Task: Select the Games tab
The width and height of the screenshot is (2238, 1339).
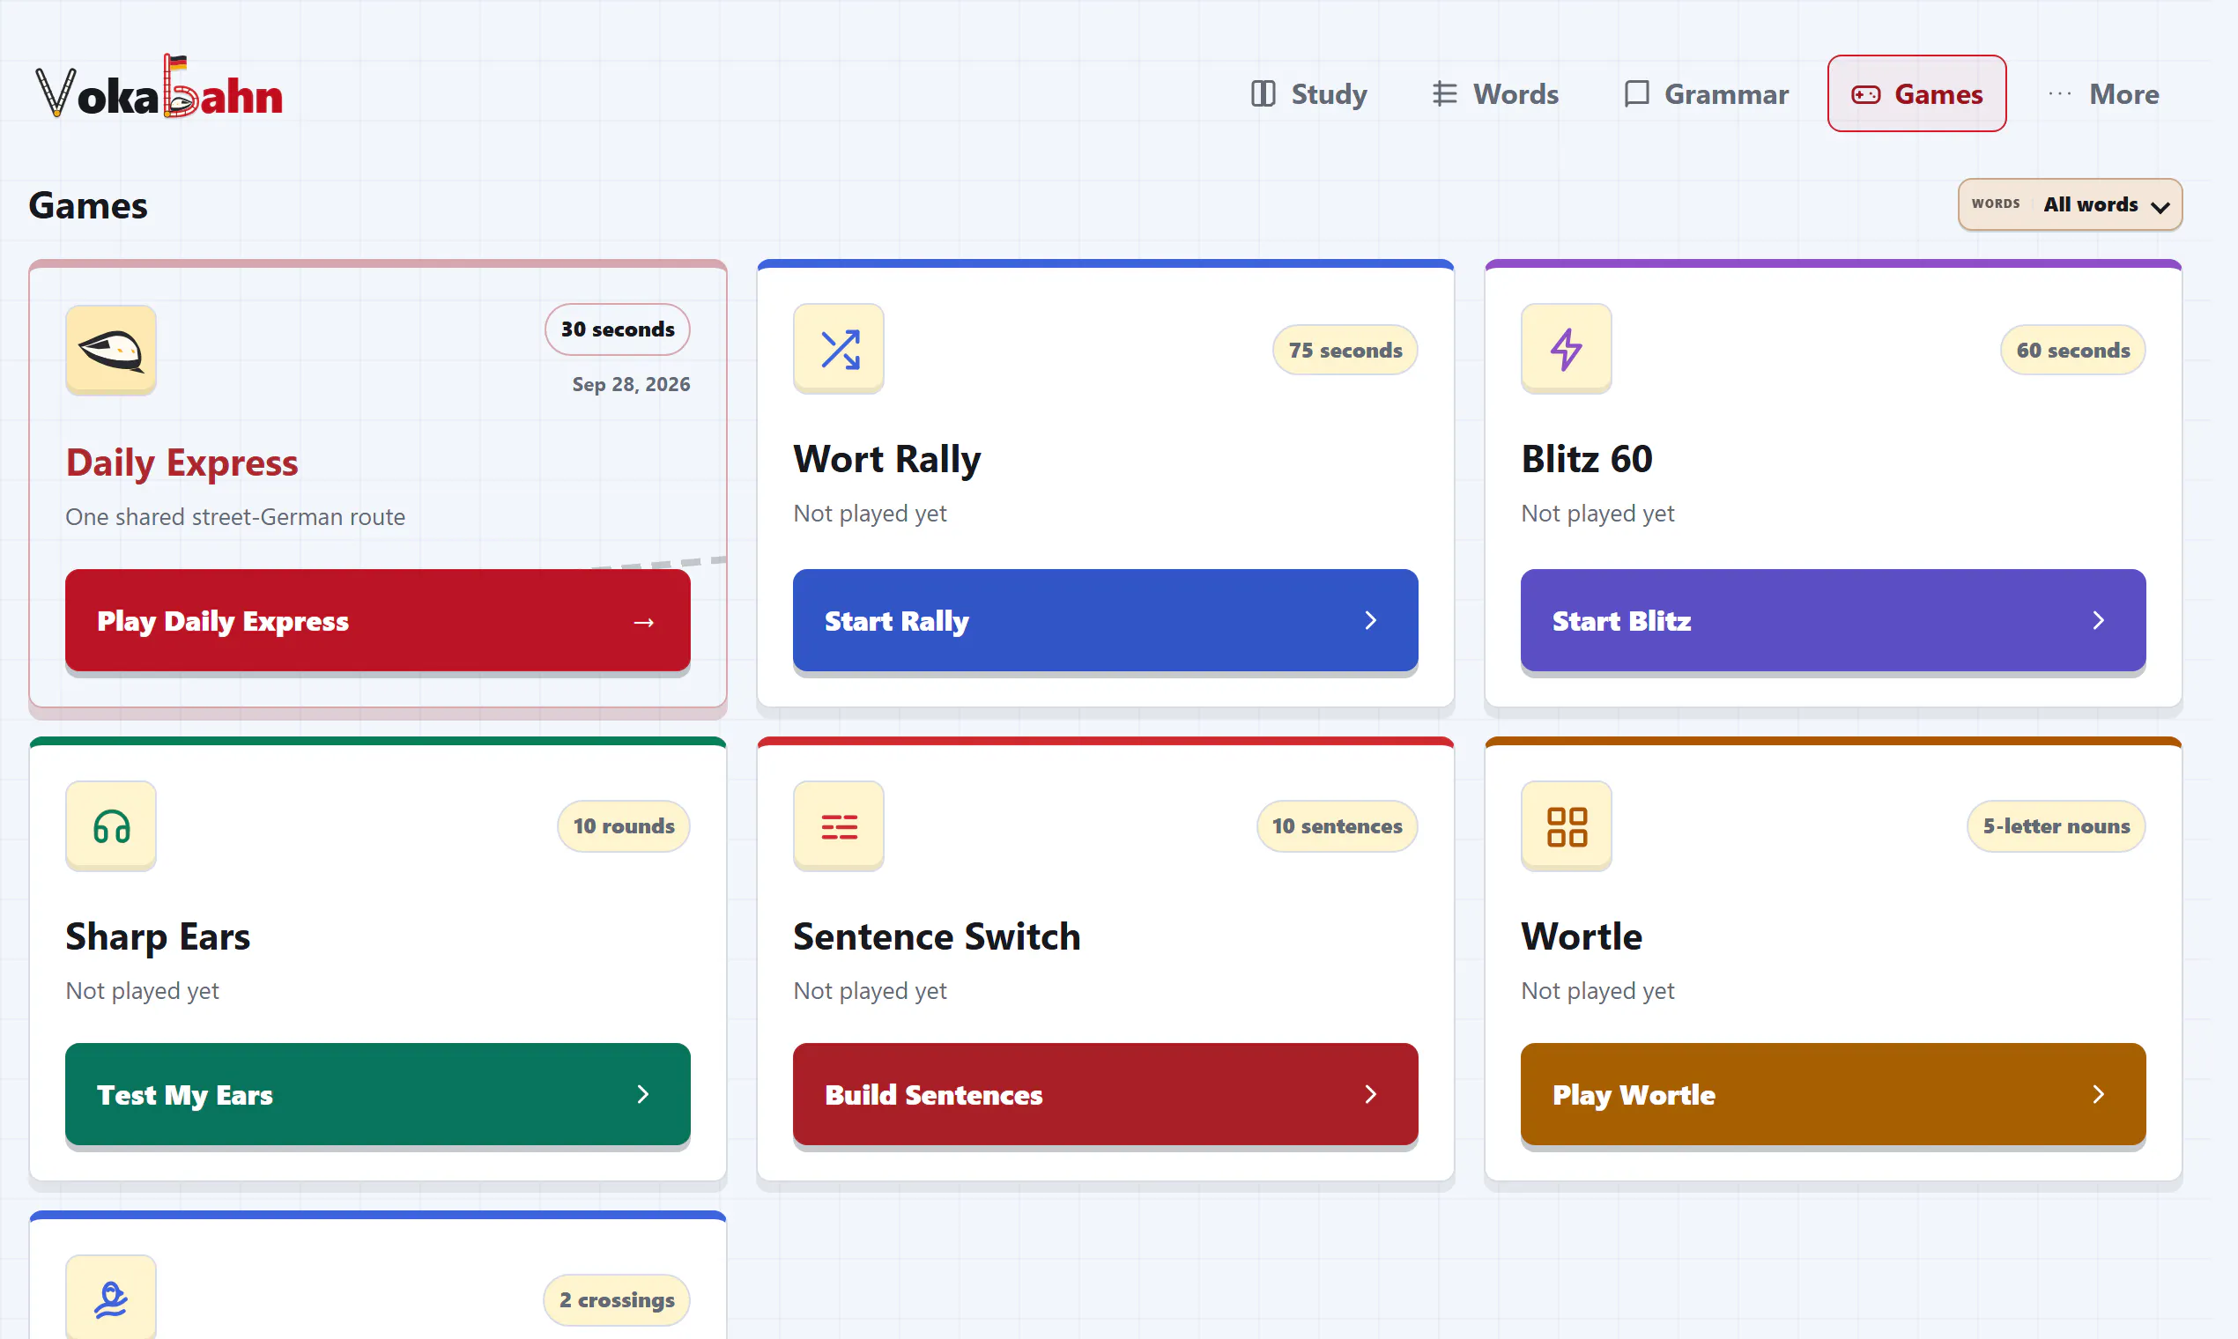Action: tap(1916, 94)
